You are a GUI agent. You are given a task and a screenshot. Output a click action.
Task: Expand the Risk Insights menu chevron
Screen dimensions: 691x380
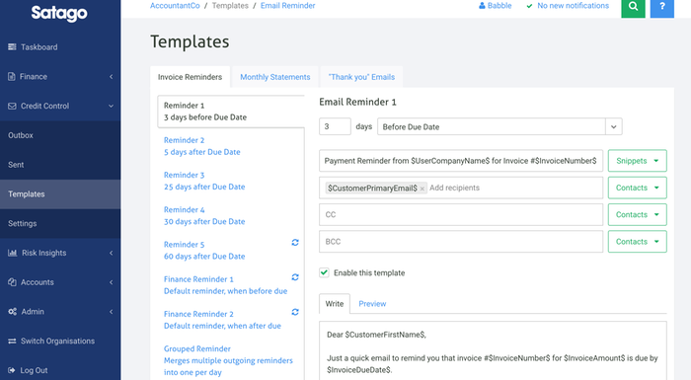111,253
